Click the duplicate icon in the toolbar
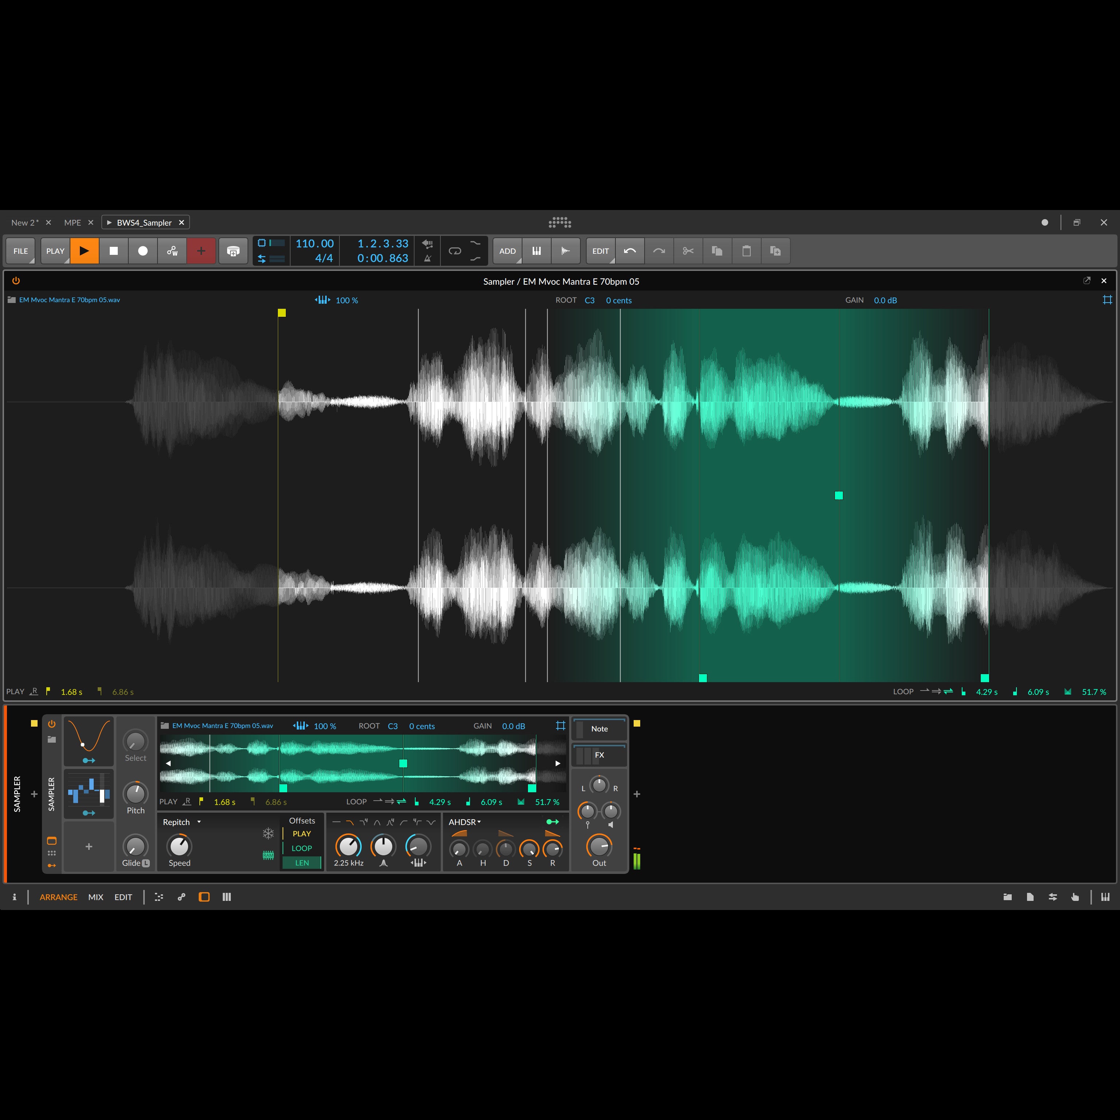This screenshot has height=1120, width=1120. tap(776, 251)
